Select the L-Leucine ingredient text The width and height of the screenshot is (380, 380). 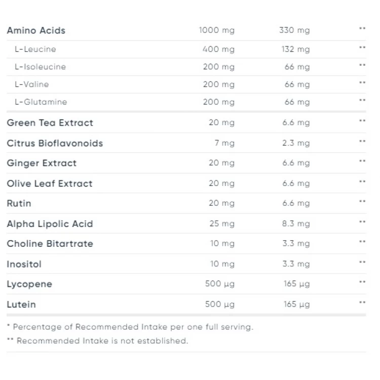point(35,49)
